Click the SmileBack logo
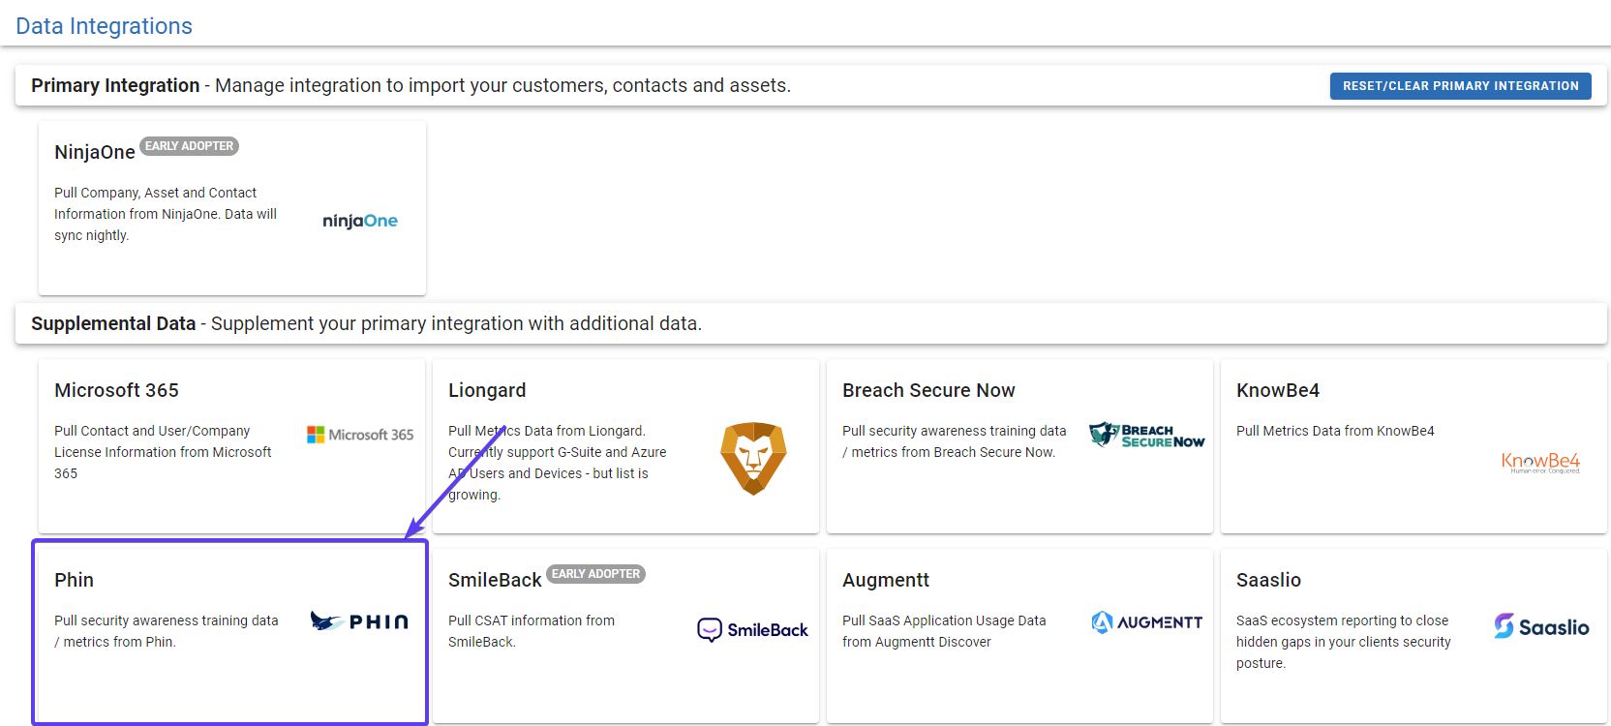Viewport: 1611px width, 726px height. 752,630
